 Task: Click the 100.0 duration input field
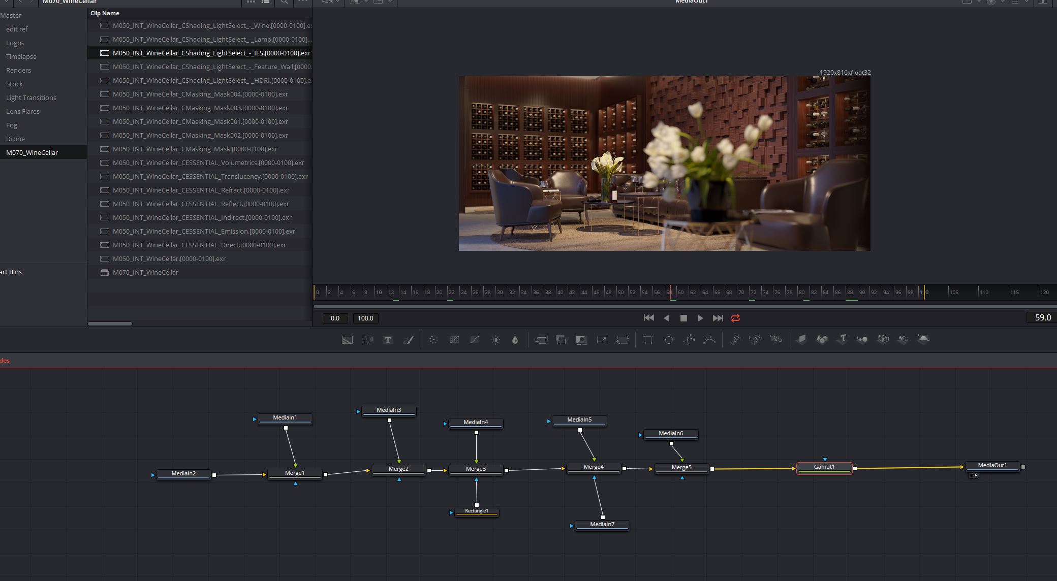pyautogui.click(x=366, y=318)
